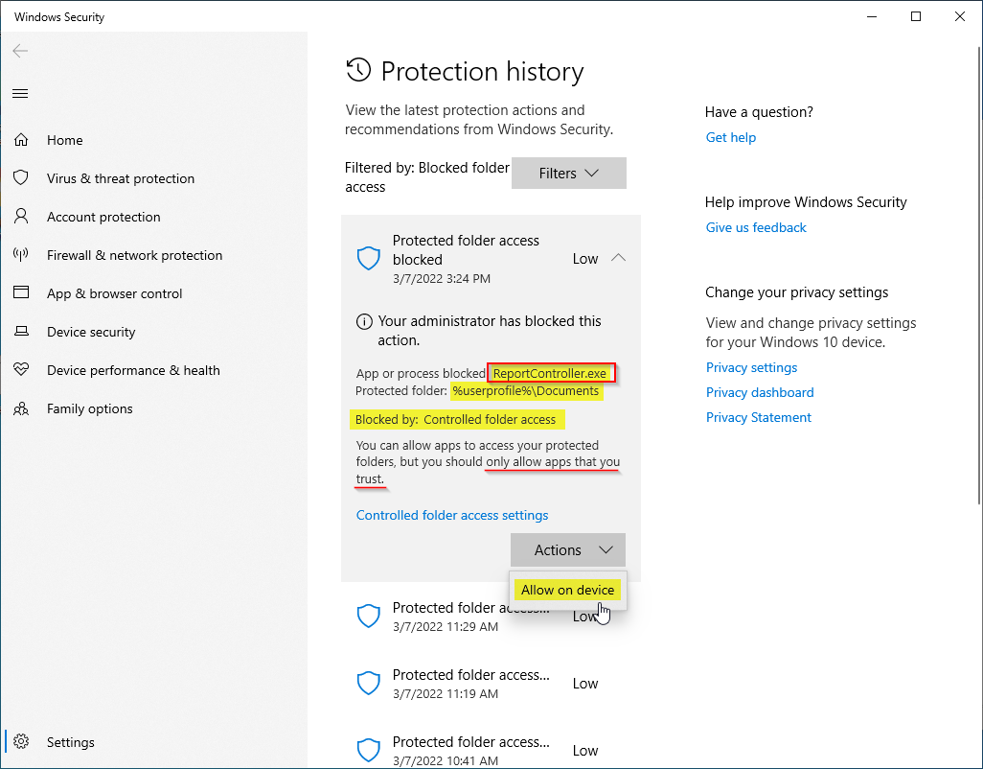Open Device performance & health heart icon
983x769 pixels.
(x=22, y=370)
